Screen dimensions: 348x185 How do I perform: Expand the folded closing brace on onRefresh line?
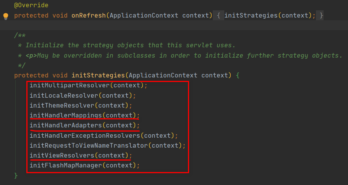click(x=322, y=16)
